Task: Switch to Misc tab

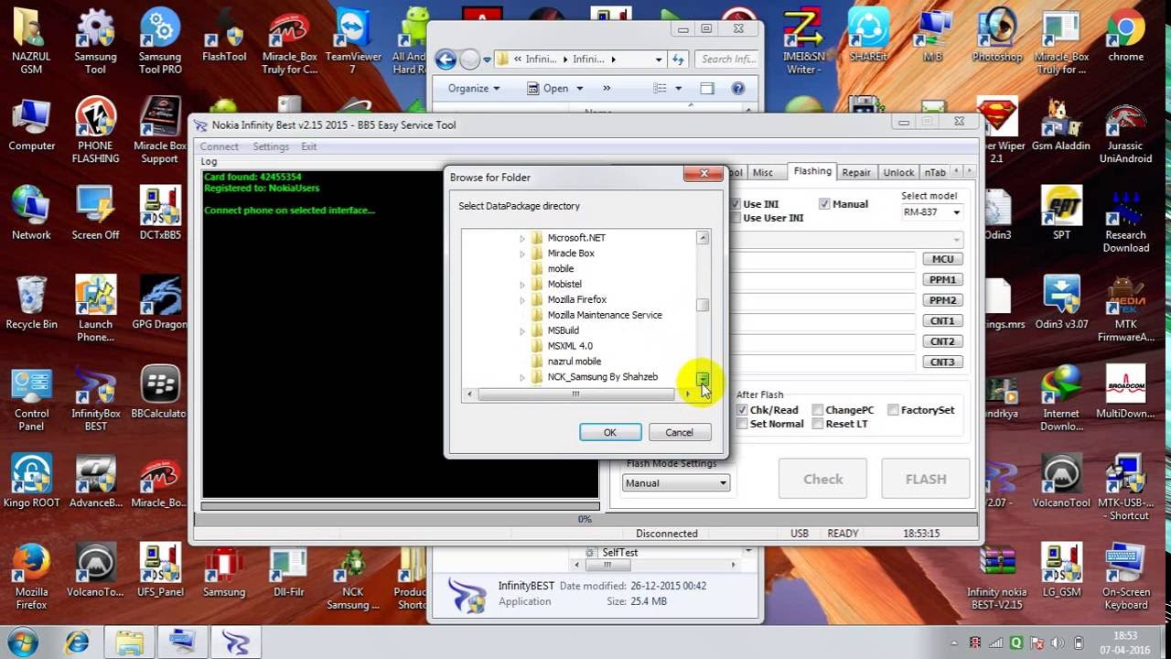Action: (763, 172)
